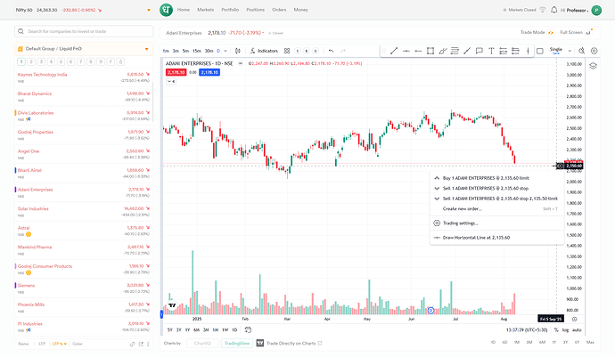Open the Nifty 50 index dropdown arrow
615x357 pixels.
tap(149, 10)
